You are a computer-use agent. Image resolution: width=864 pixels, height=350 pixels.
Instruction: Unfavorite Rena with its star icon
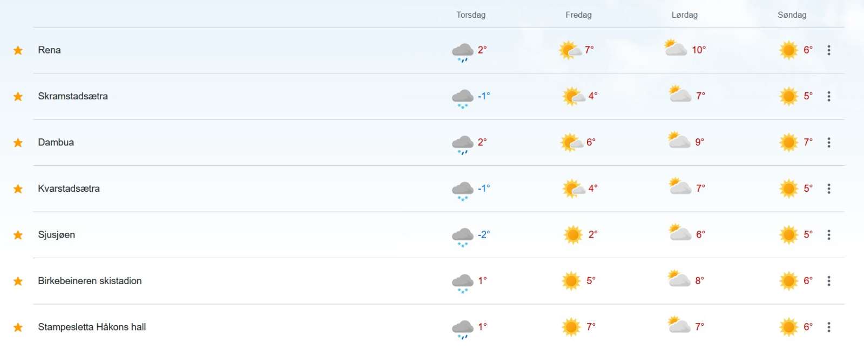point(18,50)
